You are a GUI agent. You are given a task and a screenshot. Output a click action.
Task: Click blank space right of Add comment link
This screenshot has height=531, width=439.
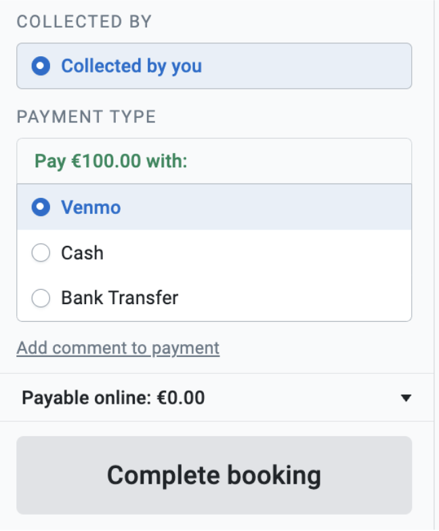coord(325,348)
